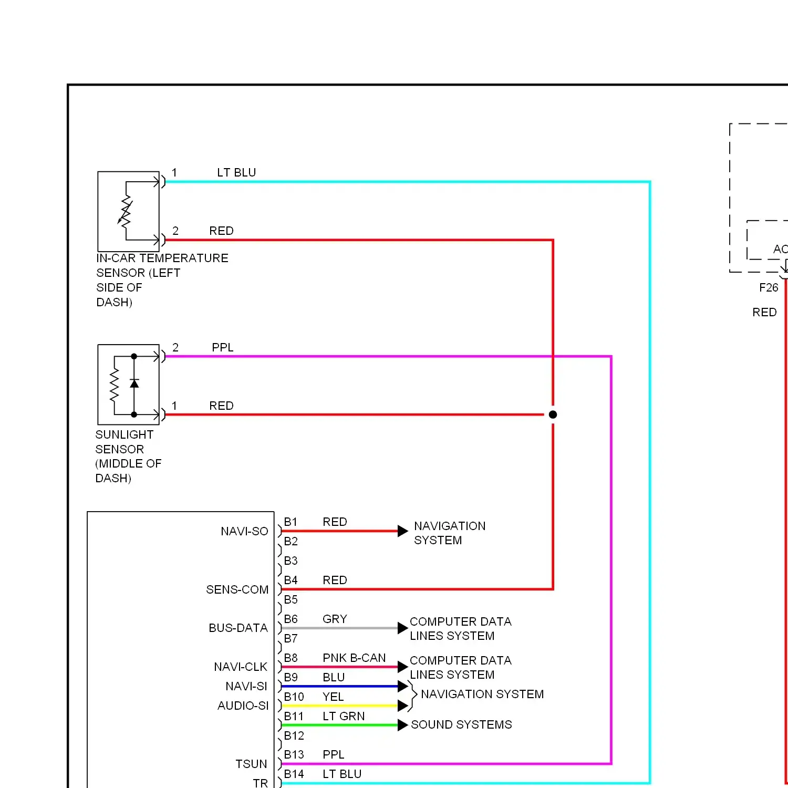Click pin label B13

[294, 754]
